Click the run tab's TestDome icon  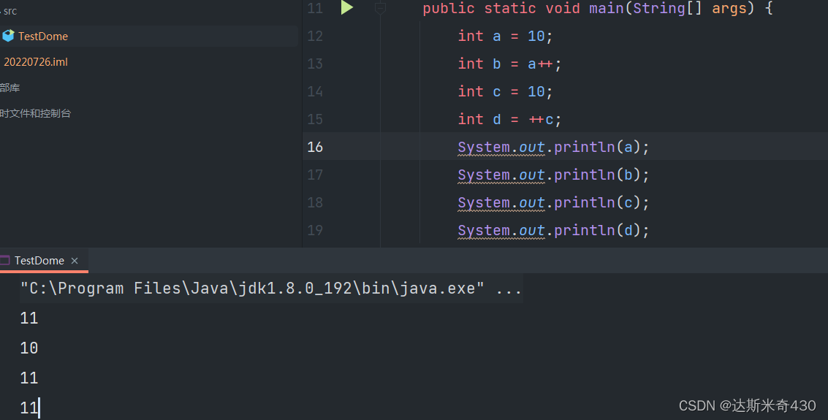[5, 260]
